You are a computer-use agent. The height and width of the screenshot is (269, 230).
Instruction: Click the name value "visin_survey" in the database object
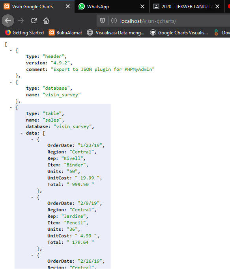[x=62, y=95]
